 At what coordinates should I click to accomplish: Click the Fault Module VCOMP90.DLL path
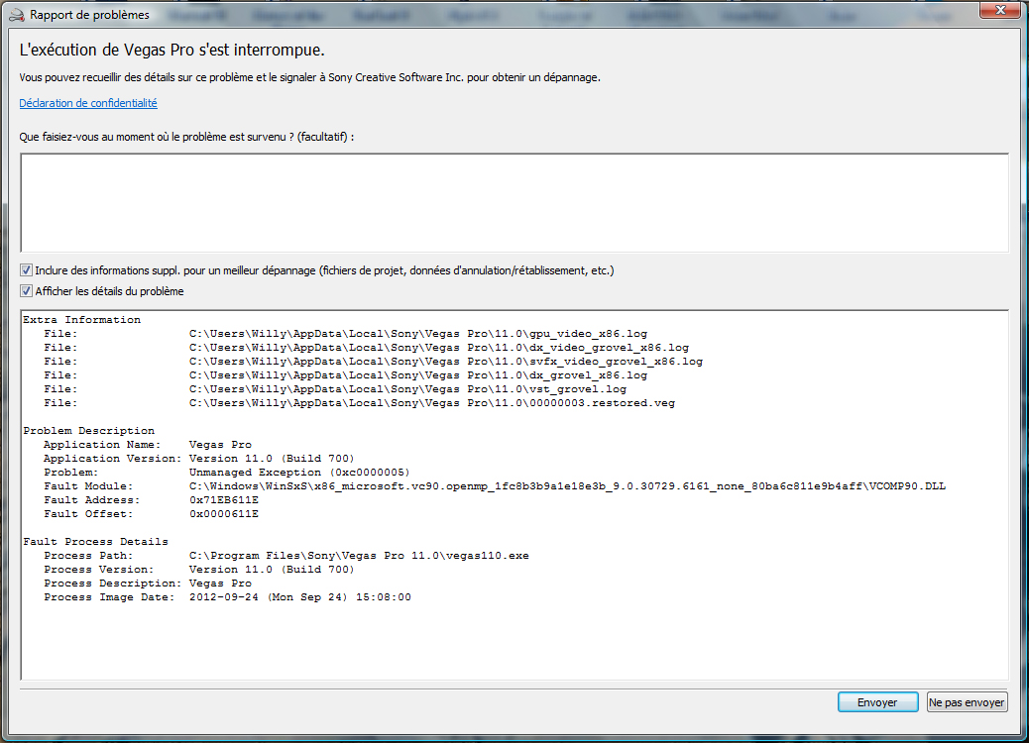coord(567,486)
